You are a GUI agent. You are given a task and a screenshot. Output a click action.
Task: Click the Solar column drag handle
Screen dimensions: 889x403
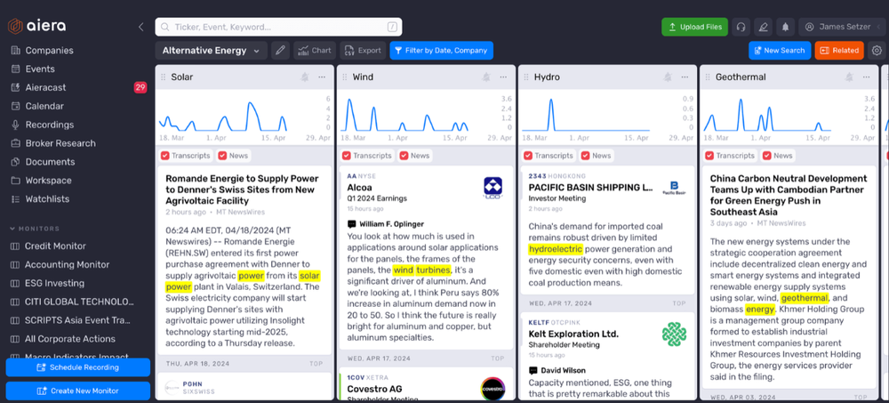(x=164, y=77)
